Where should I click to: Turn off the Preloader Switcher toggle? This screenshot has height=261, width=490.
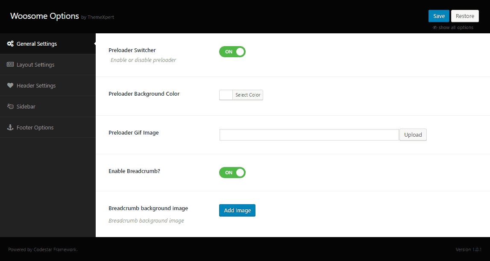pyautogui.click(x=232, y=51)
